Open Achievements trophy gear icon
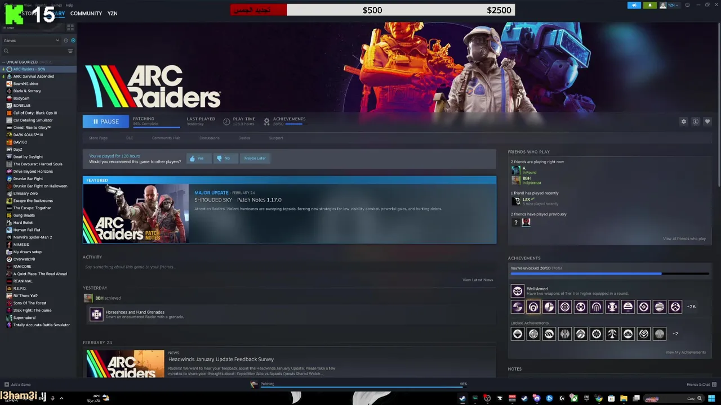The width and height of the screenshot is (721, 405). tap(266, 121)
